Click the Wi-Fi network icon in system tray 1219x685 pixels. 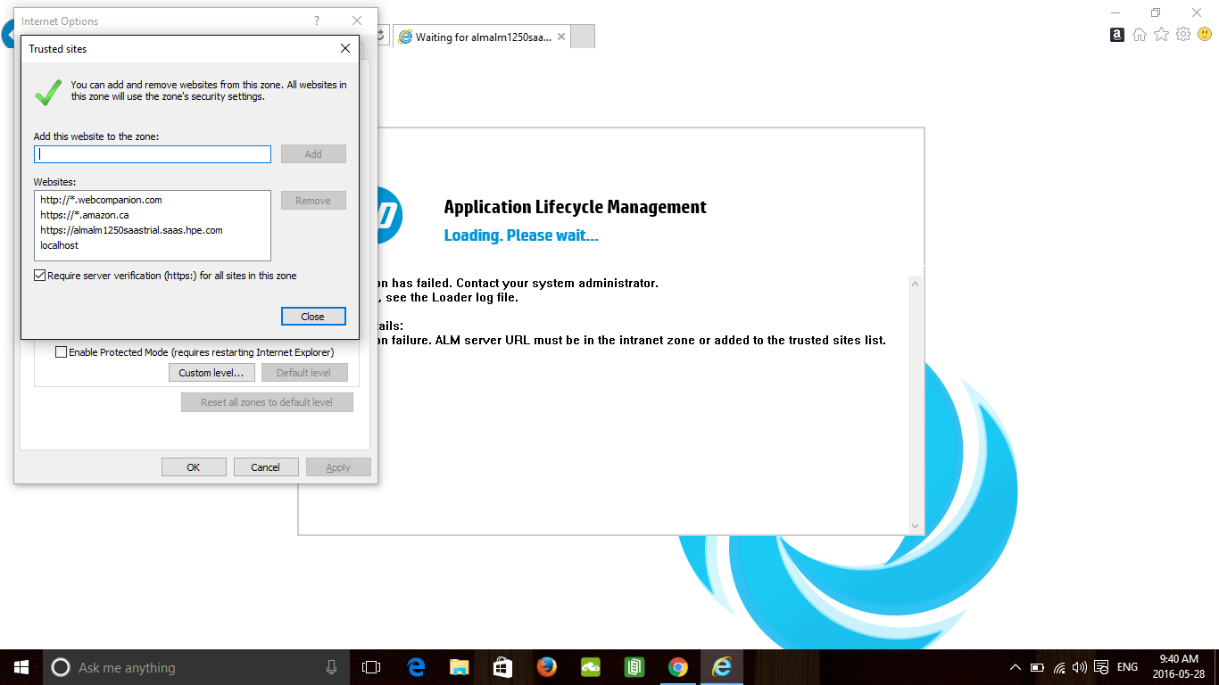[x=1058, y=666]
